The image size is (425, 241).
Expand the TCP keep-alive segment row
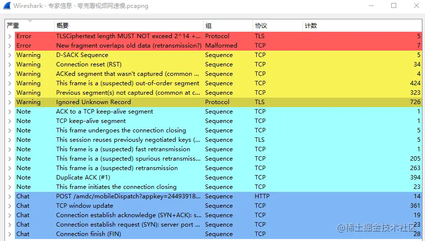click(10, 121)
